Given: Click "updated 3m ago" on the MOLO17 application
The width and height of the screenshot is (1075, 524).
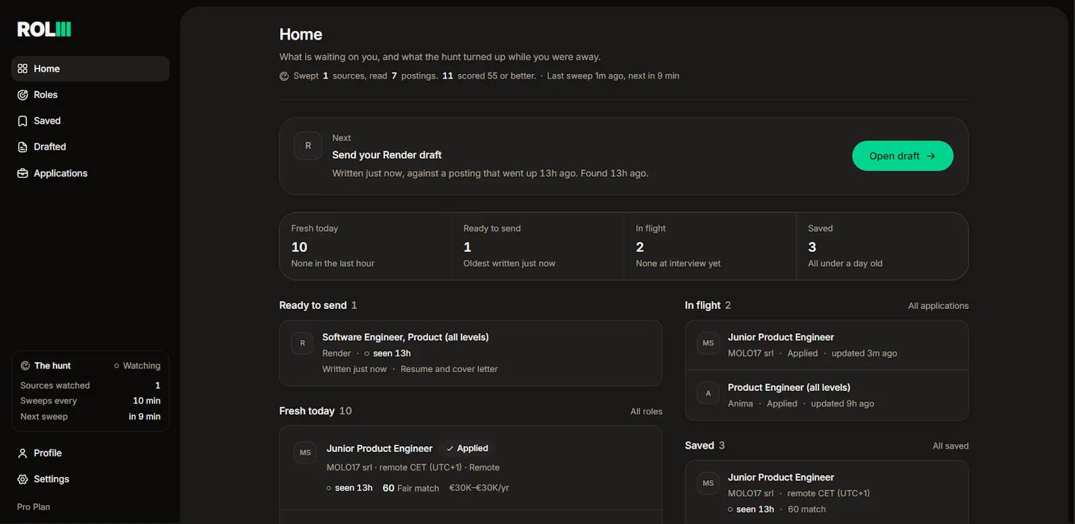Looking at the screenshot, I should (x=864, y=353).
